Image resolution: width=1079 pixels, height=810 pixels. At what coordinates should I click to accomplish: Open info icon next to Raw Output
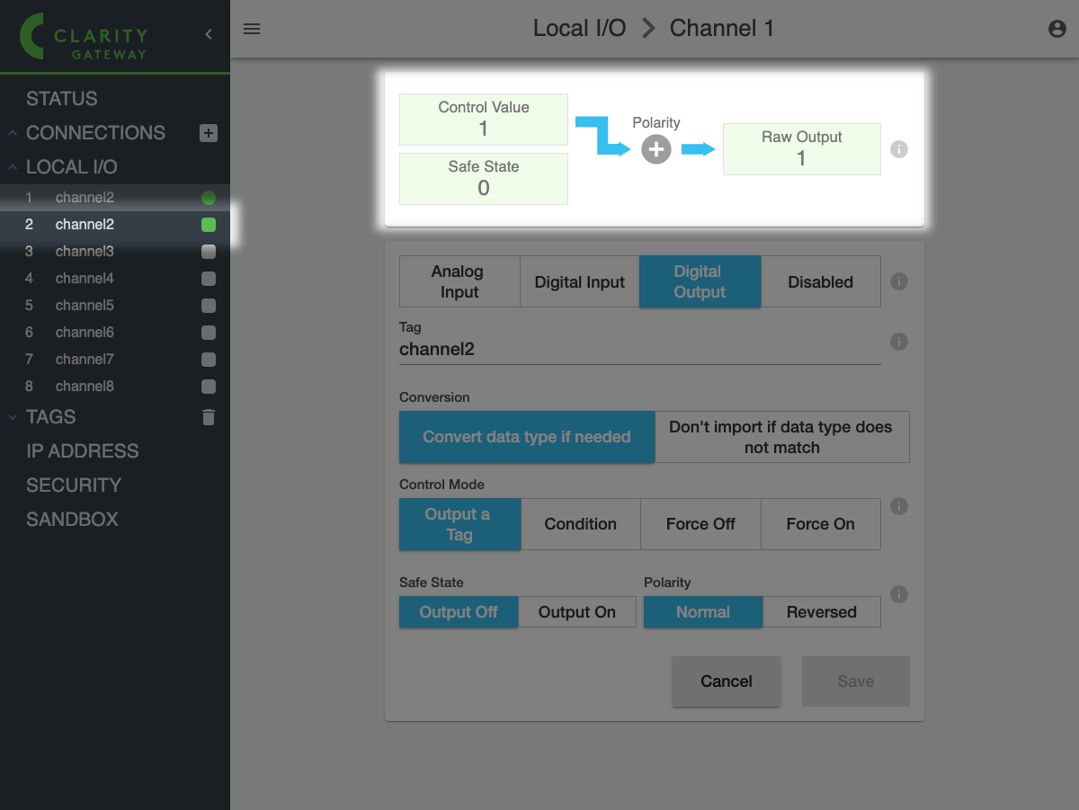click(898, 149)
